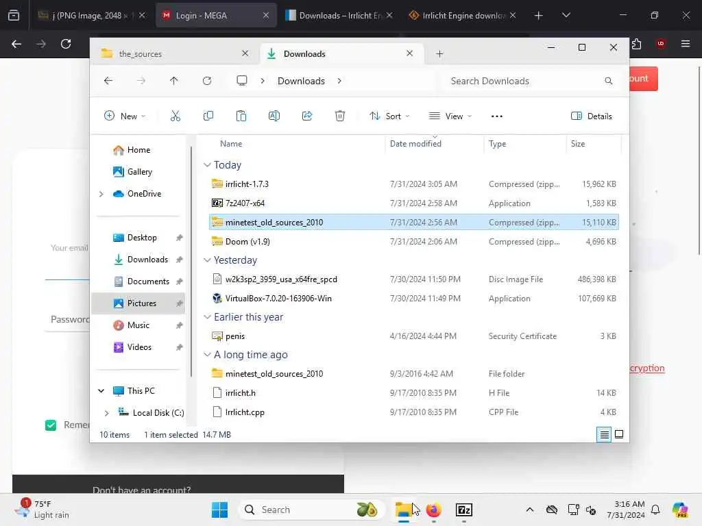Collapse the Earlier this year group
Viewport: 702px width, 526px height.
(x=207, y=317)
